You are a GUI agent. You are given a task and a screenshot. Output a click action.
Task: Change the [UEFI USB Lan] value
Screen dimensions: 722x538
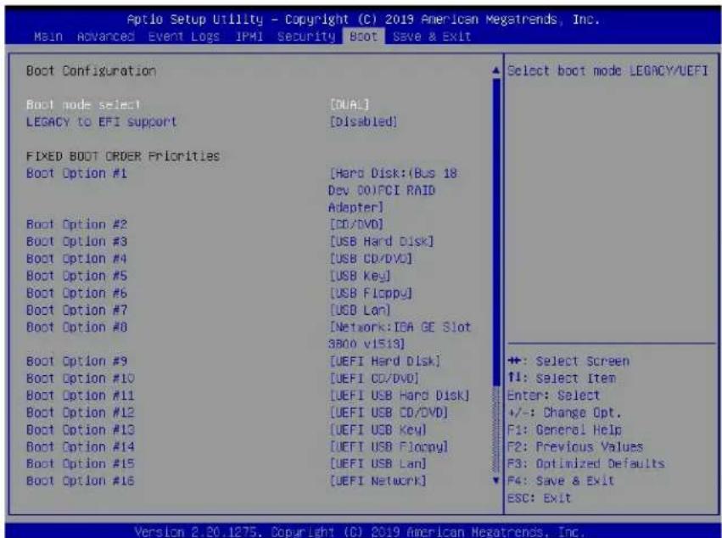tap(378, 463)
